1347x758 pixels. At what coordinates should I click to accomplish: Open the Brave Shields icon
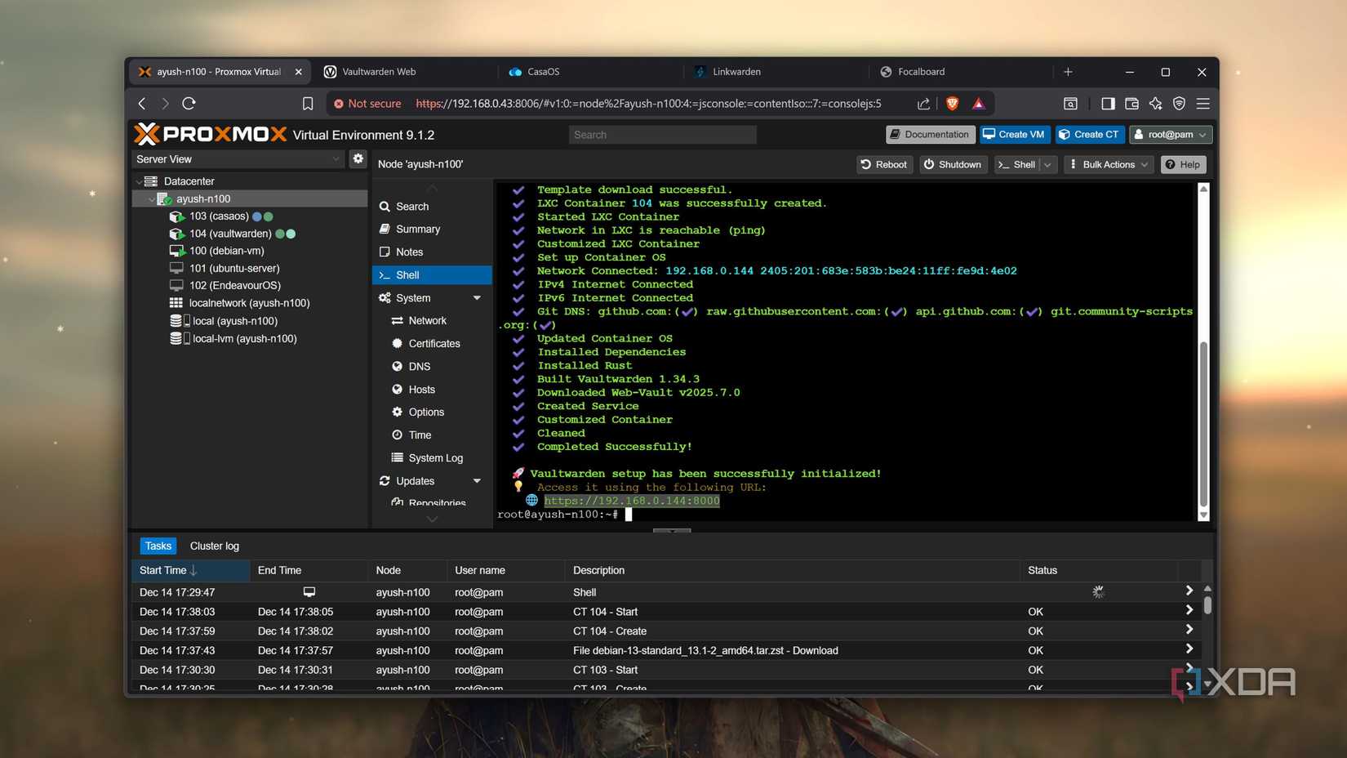click(952, 104)
